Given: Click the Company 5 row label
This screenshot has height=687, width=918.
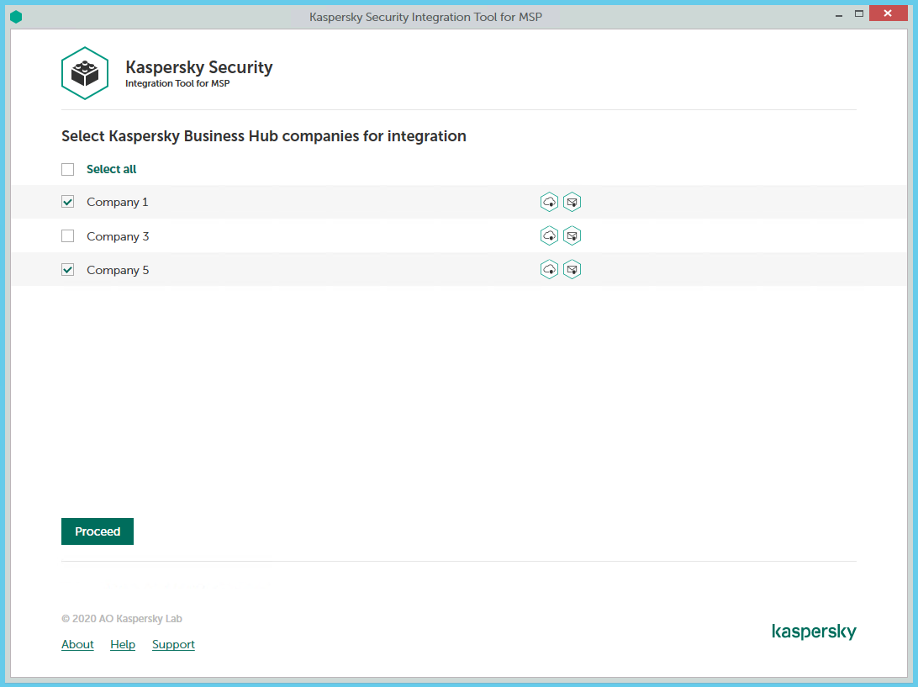Looking at the screenshot, I should point(118,270).
